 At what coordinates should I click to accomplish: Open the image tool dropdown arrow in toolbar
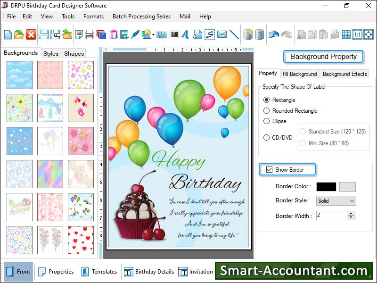click(x=153, y=35)
